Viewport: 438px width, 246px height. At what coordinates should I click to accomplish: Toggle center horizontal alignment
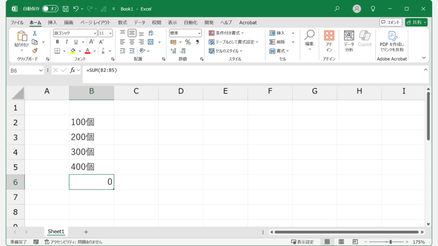point(132,42)
